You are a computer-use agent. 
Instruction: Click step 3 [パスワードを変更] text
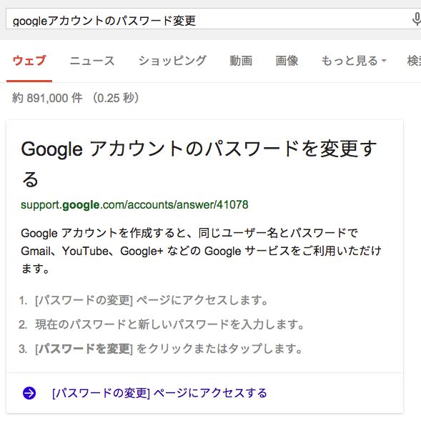pyautogui.click(x=84, y=349)
